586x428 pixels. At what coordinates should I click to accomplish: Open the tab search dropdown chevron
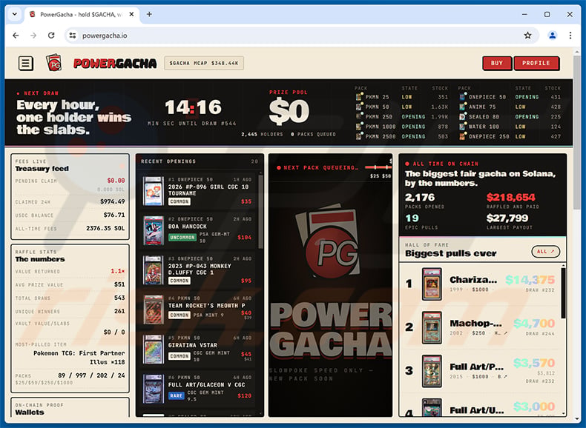click(15, 14)
